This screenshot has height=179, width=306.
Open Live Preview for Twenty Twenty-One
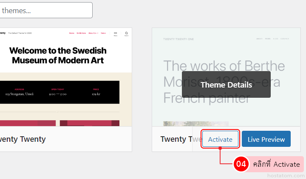click(266, 139)
